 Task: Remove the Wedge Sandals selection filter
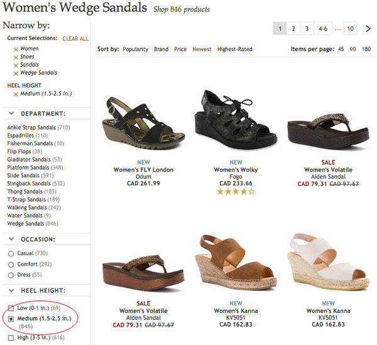16,74
